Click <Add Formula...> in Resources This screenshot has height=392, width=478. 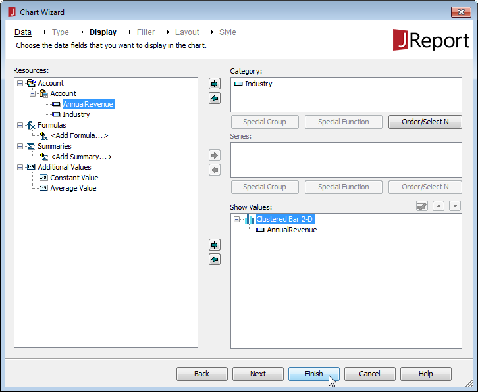[79, 135]
